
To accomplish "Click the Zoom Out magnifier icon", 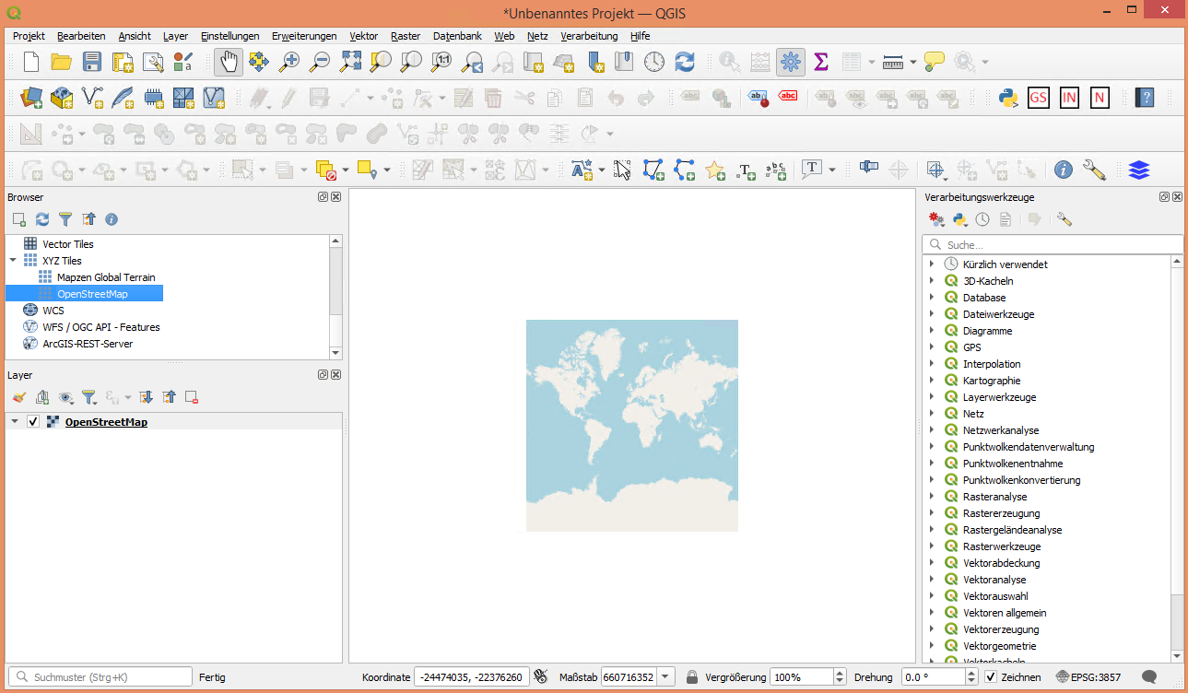I will point(319,62).
